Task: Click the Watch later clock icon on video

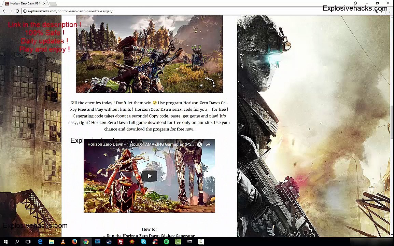Action: pos(199,145)
